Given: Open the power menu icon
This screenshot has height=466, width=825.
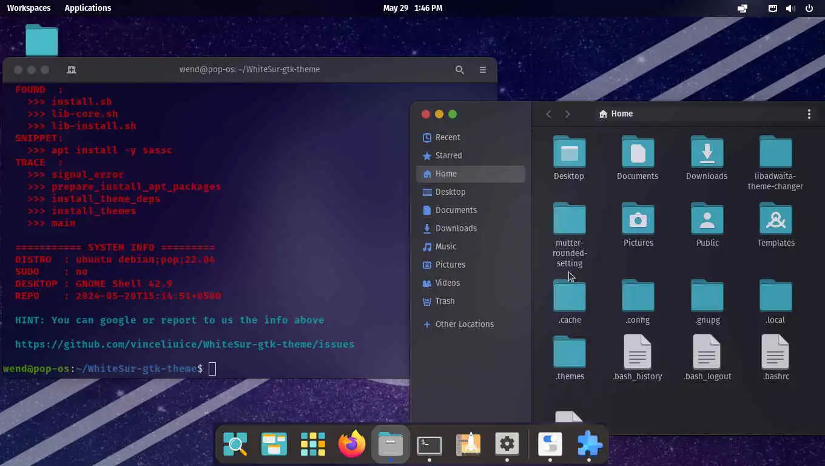Looking at the screenshot, I should coord(809,8).
